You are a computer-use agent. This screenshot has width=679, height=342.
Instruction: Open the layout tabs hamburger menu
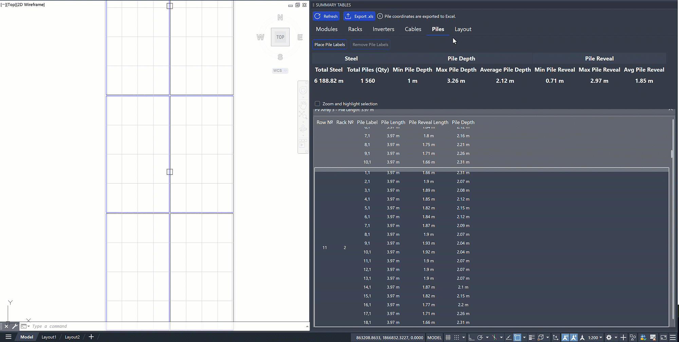point(8,337)
